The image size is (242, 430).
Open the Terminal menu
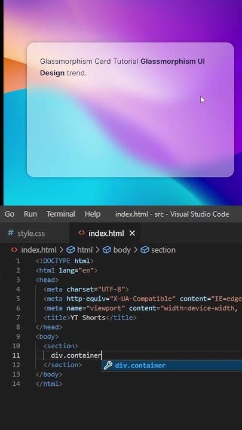pos(60,214)
